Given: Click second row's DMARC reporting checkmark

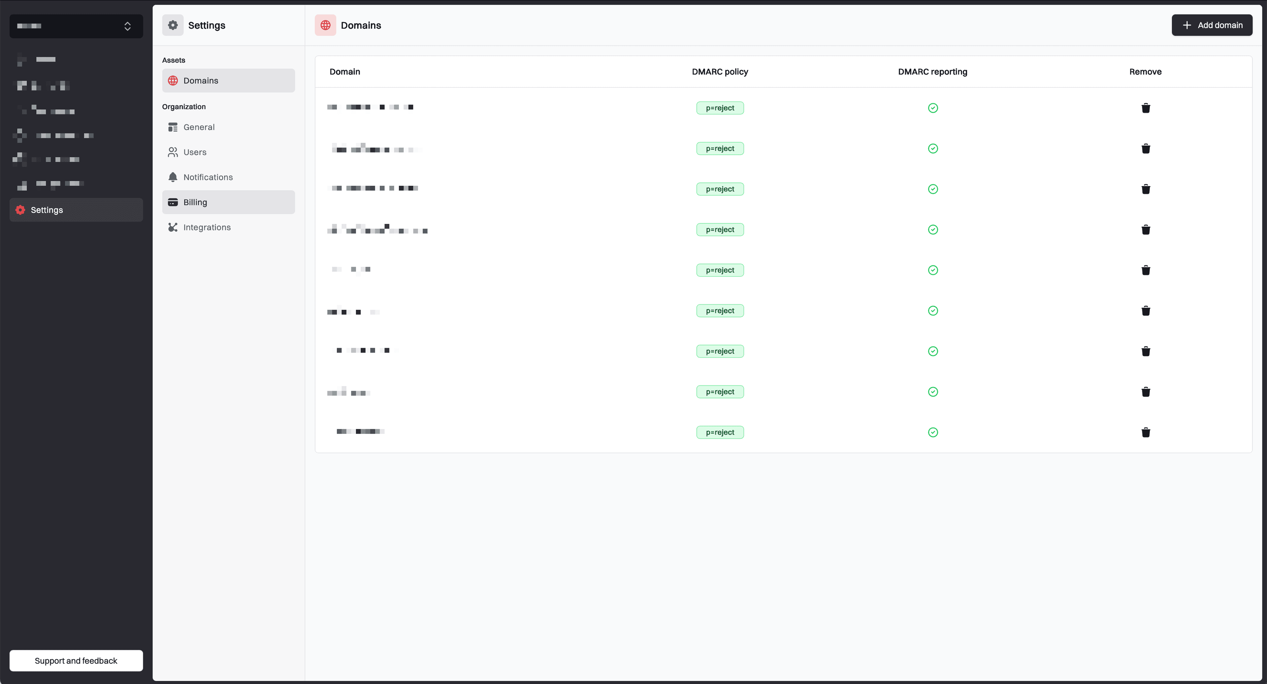Looking at the screenshot, I should click(x=932, y=148).
